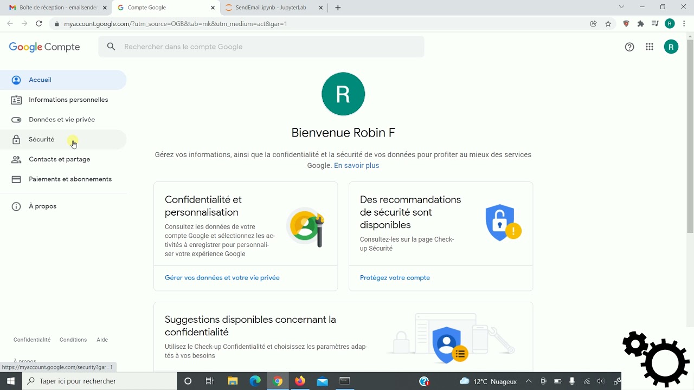The height and width of the screenshot is (390, 694).
Task: Open the Aide footer link
Action: pos(102,340)
